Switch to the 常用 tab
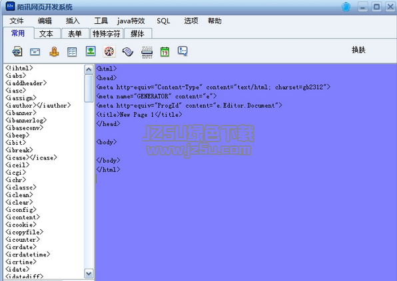 coord(19,33)
